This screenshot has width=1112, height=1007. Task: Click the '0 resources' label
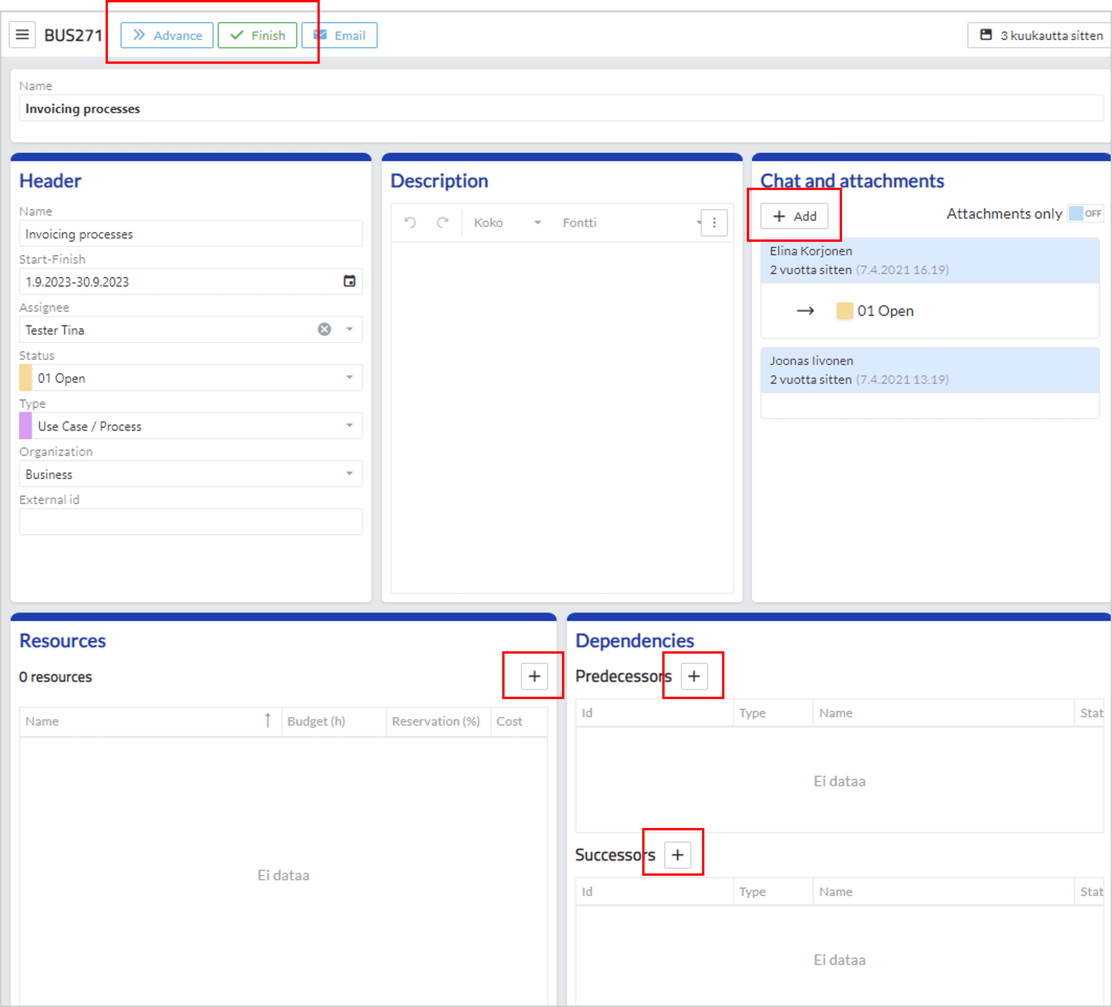[x=55, y=677]
